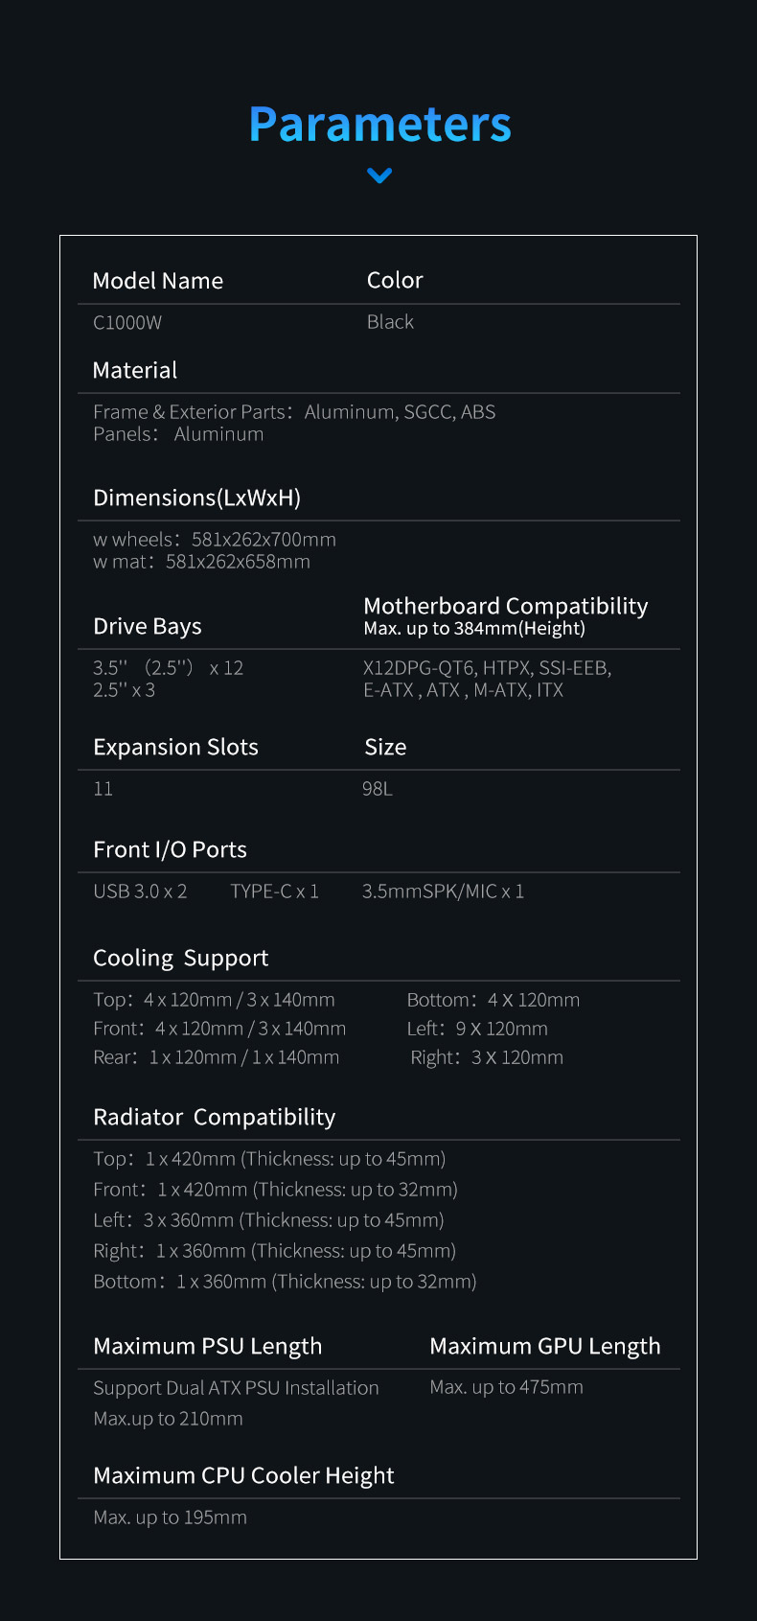Click the Drive Bays heading

point(148,626)
